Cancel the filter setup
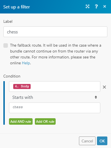 click(87, 141)
